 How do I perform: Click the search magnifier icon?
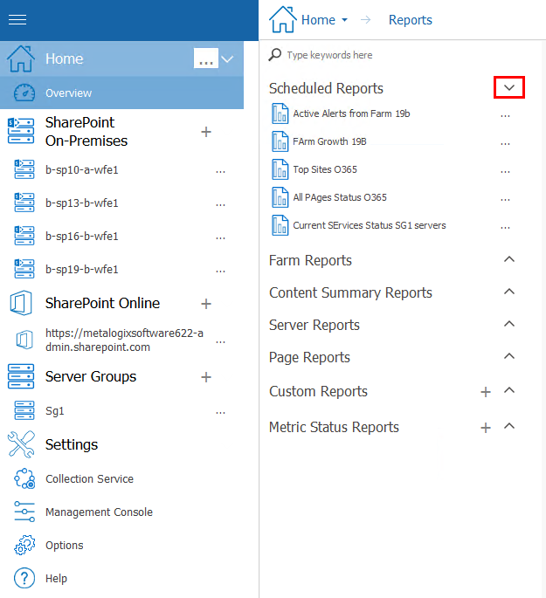click(x=274, y=55)
